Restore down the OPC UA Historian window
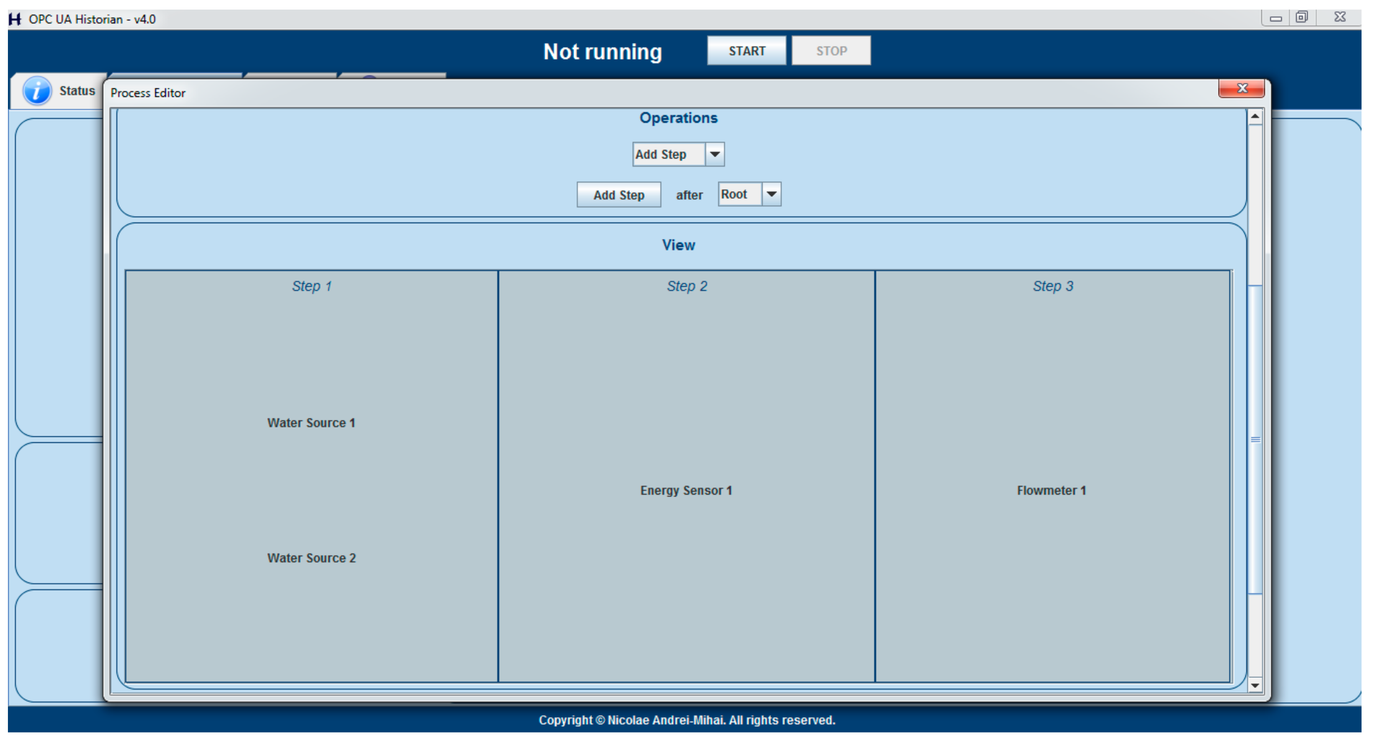1373x743 pixels. click(x=1302, y=18)
